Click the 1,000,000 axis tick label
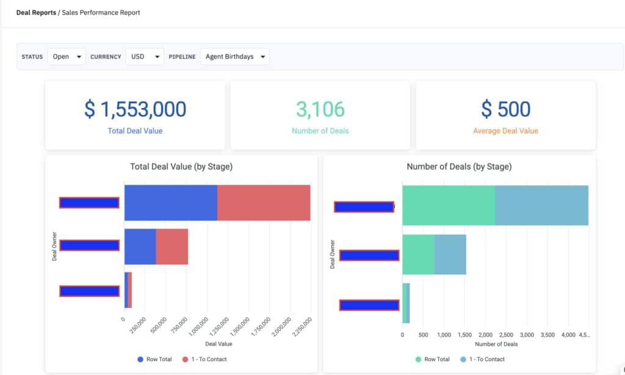Image resolution: width=625 pixels, height=375 pixels. (x=199, y=327)
